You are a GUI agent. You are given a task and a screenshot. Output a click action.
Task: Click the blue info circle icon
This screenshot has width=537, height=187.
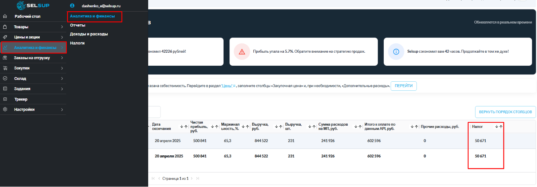(395, 51)
